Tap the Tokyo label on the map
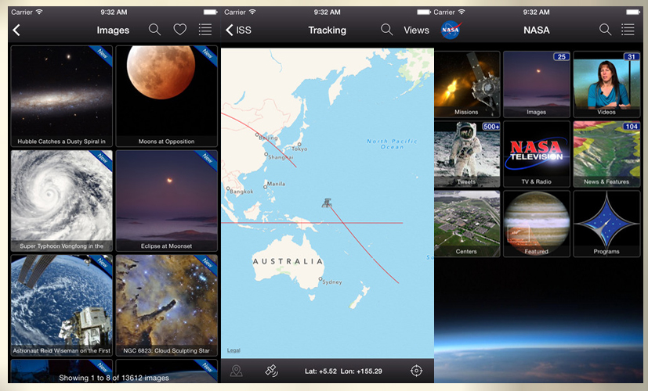 299,149
